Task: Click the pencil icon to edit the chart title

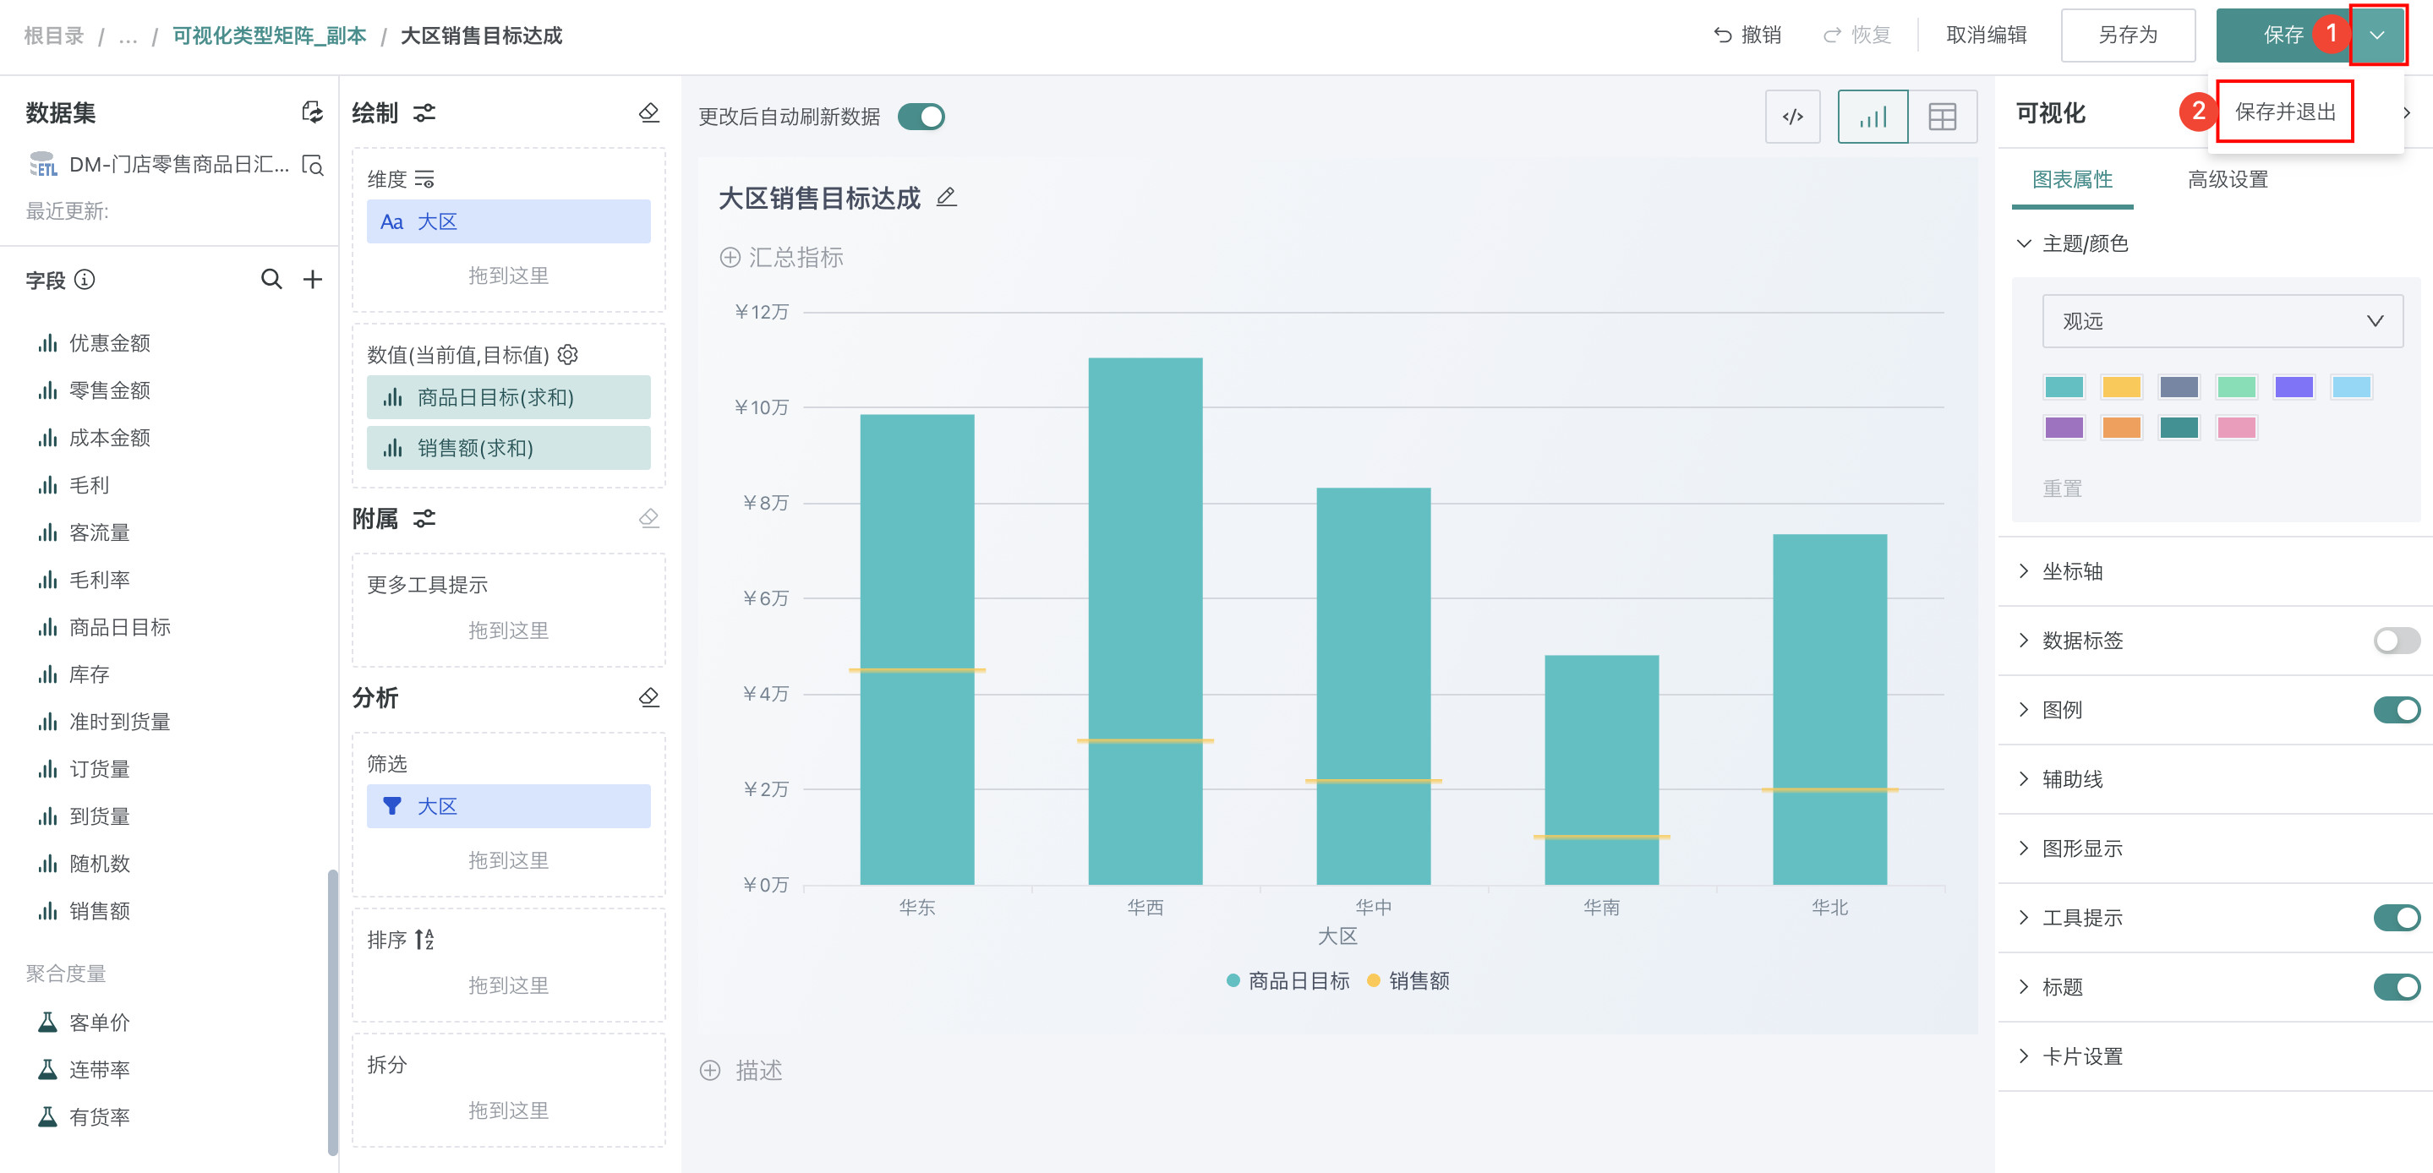Action: pos(946,198)
